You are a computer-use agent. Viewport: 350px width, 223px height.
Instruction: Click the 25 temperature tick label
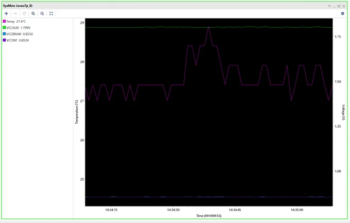click(82, 179)
